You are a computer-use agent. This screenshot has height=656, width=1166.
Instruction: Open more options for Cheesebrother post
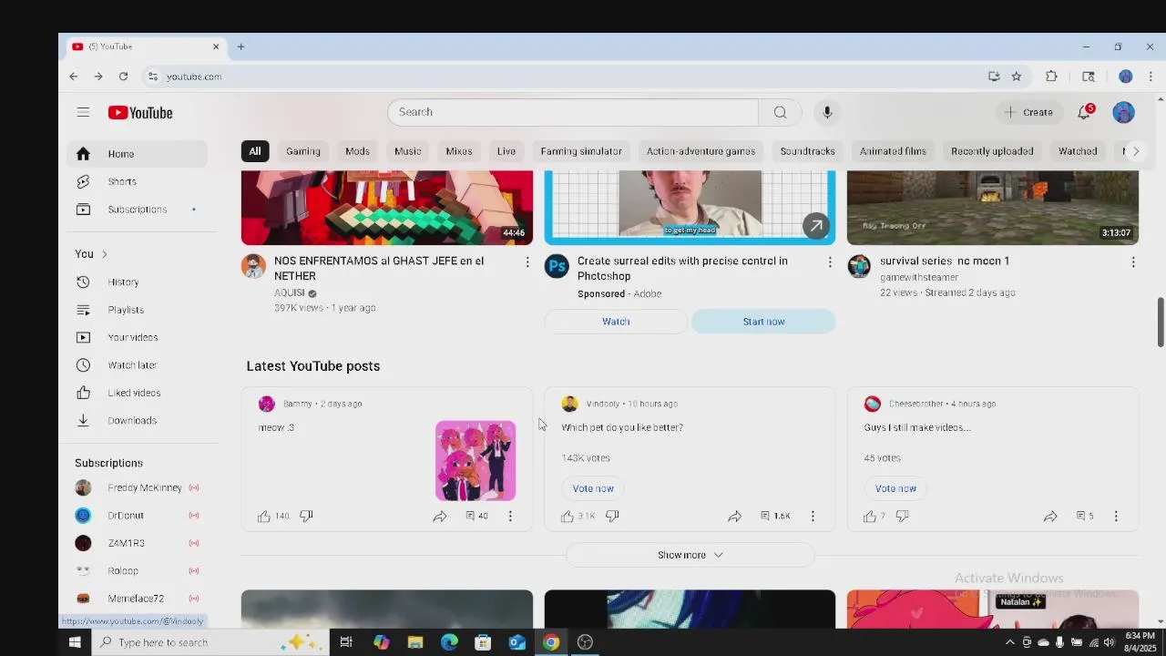point(1116,517)
